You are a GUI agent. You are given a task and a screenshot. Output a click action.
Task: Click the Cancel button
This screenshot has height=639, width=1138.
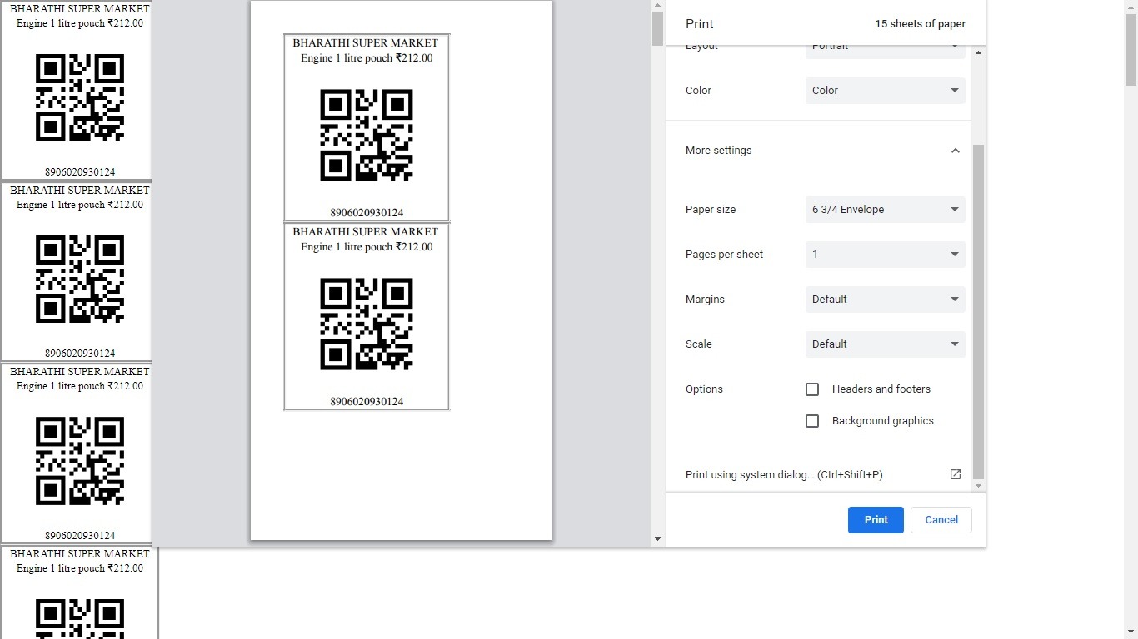click(941, 520)
